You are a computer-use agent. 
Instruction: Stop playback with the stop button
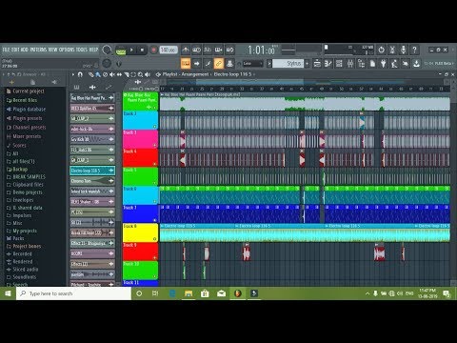(x=142, y=50)
